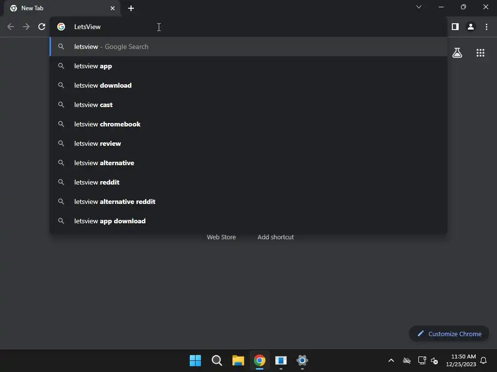497x372 pixels.
Task: Choose the 'letsview download' suggestion
Action: 248,85
